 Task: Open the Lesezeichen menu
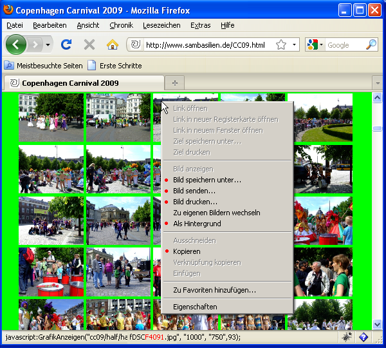(x=161, y=25)
